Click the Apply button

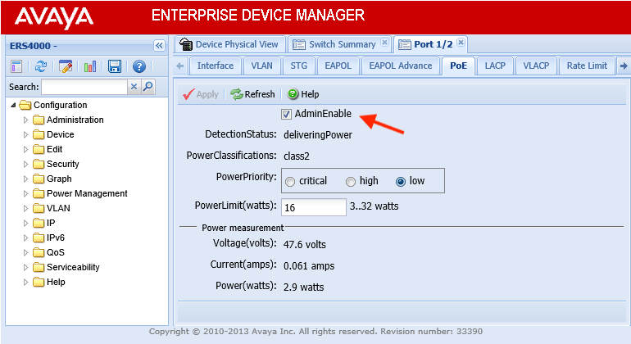point(201,94)
